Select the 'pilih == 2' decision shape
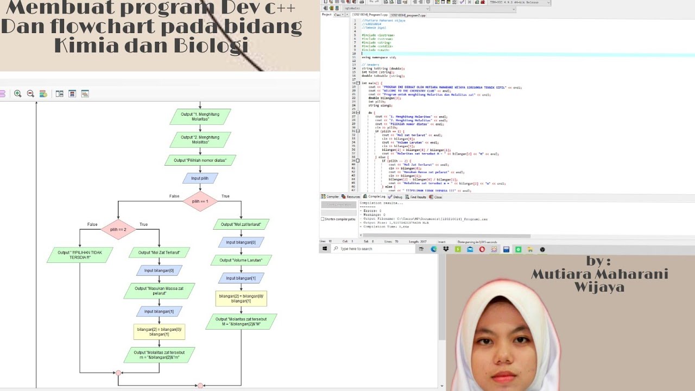Screen dimensions: 695x391 pos(118,229)
